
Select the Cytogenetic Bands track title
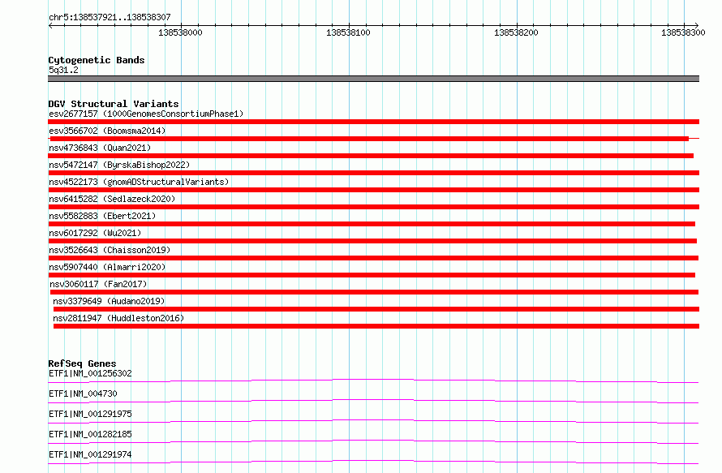coord(97,60)
